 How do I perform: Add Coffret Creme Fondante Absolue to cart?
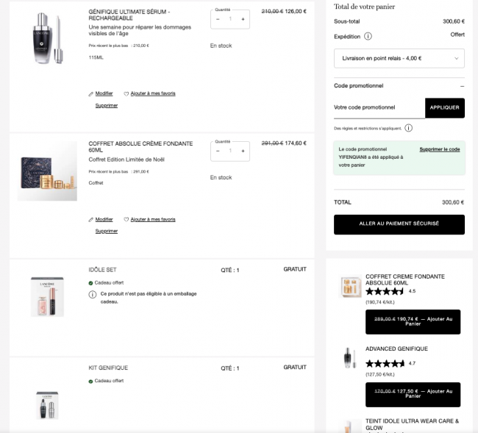[413, 322]
